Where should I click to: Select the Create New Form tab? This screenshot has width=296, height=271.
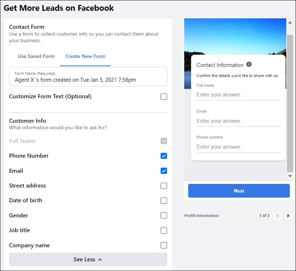click(x=85, y=56)
